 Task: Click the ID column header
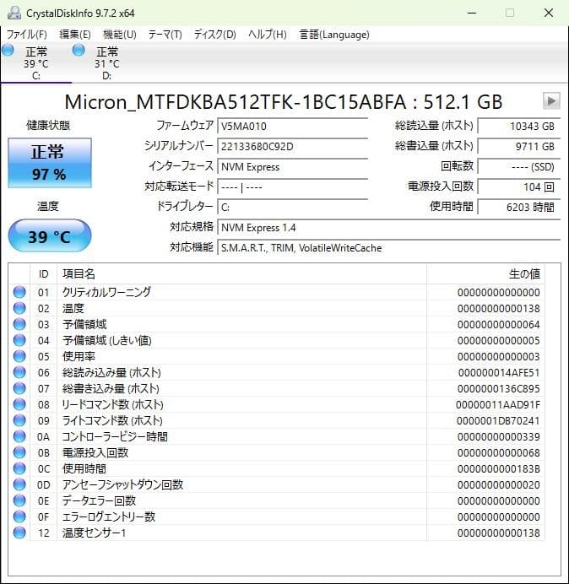click(44, 274)
